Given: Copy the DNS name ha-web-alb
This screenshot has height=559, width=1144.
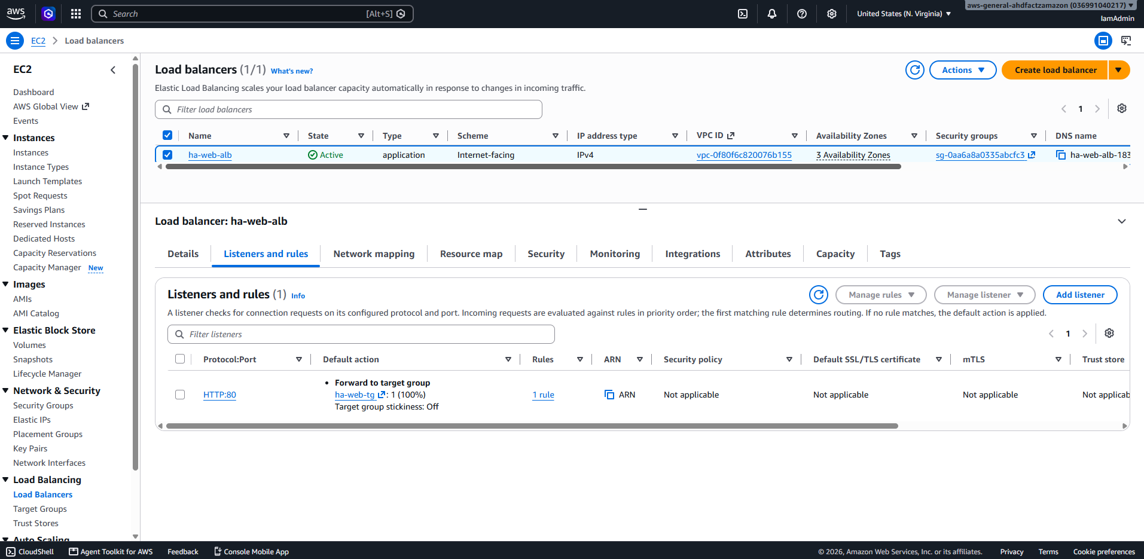Looking at the screenshot, I should 1061,155.
